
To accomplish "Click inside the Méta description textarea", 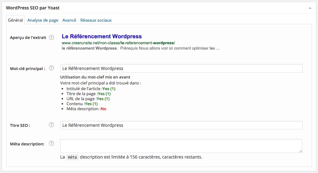I will pos(181,146).
